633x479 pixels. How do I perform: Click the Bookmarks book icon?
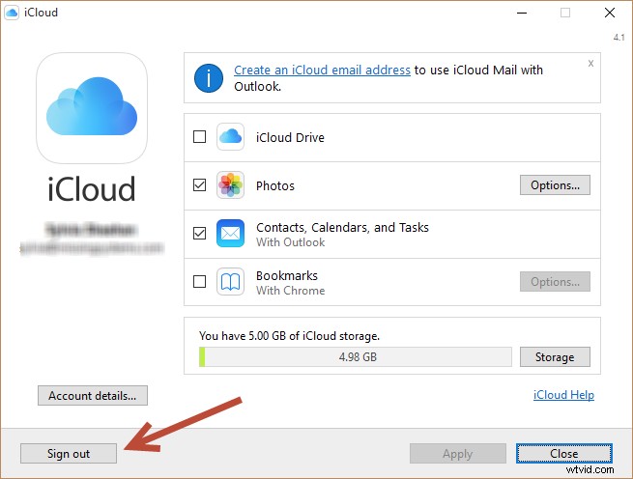coord(230,282)
